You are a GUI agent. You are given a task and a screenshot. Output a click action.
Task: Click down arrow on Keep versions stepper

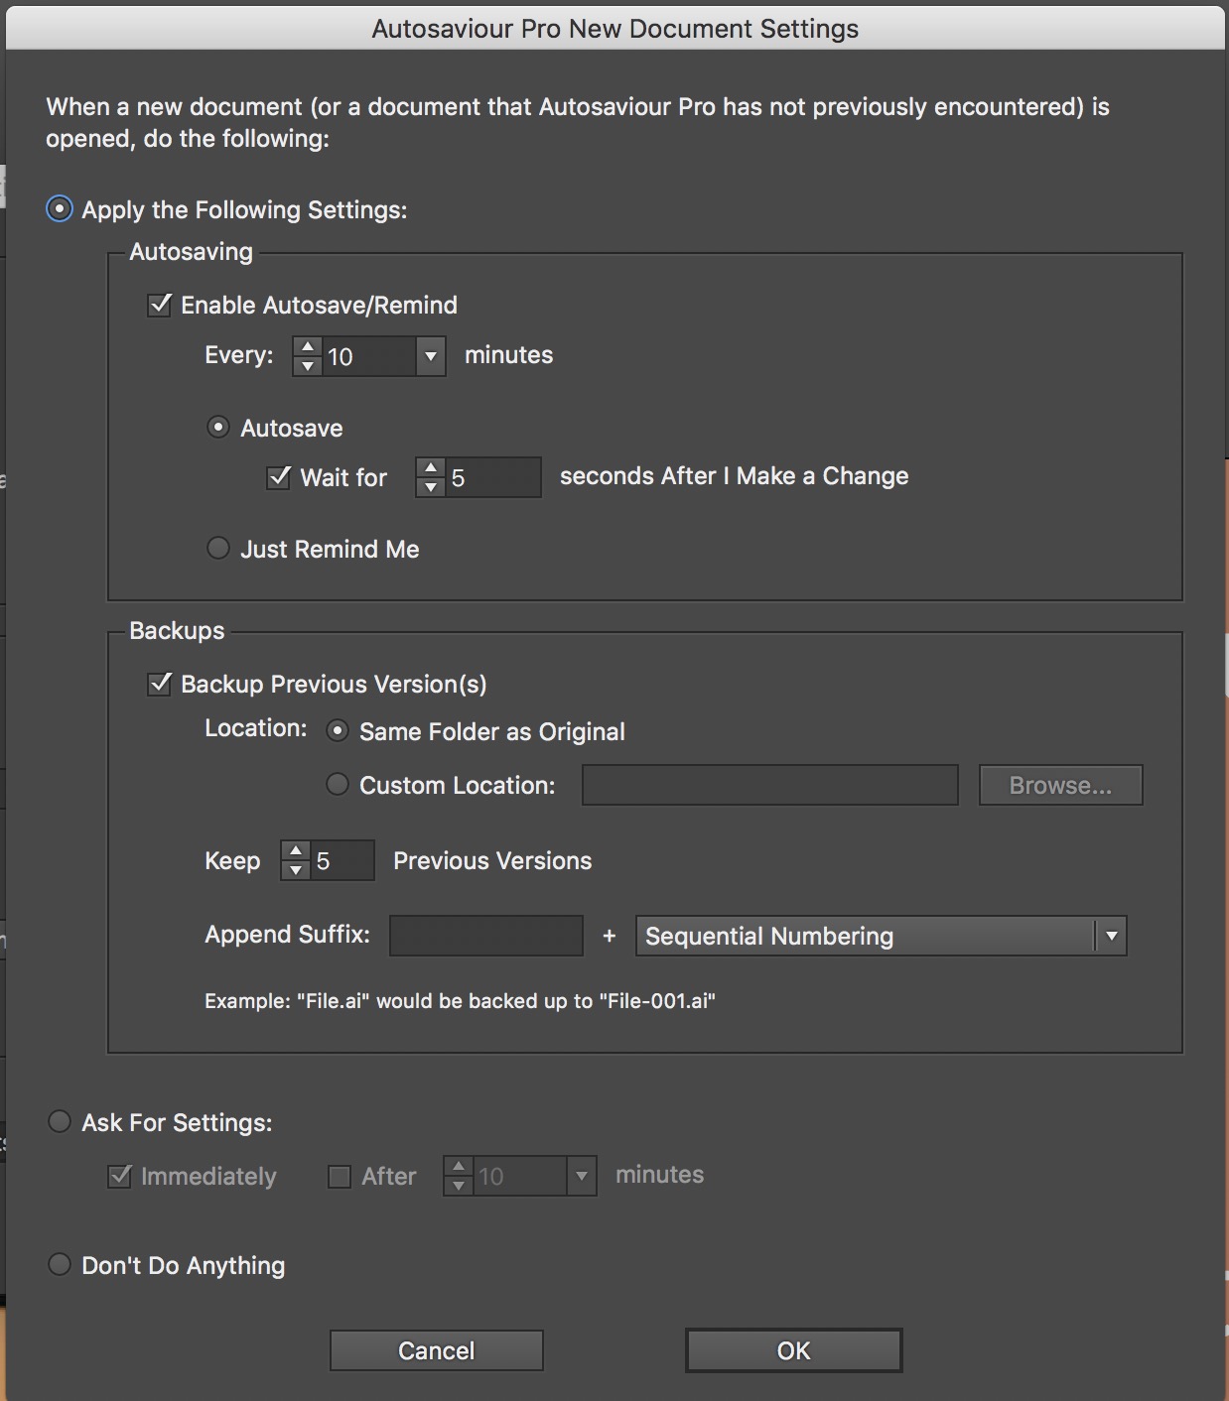[296, 870]
